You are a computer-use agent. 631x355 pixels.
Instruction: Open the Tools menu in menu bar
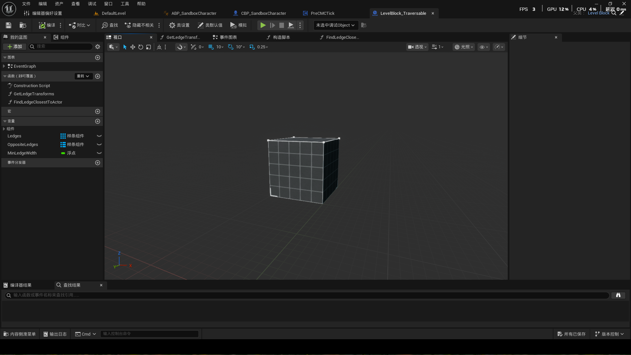125,4
